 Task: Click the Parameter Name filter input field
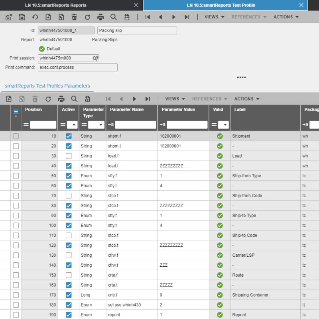pos(136,125)
